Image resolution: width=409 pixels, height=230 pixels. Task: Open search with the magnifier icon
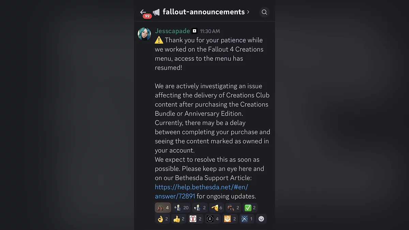click(x=264, y=12)
